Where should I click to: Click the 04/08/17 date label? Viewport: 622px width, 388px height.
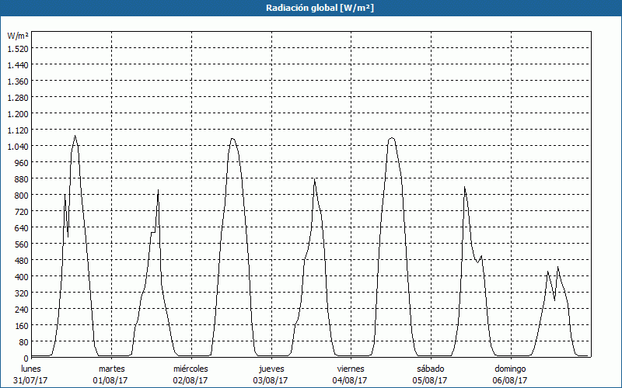[x=350, y=380]
